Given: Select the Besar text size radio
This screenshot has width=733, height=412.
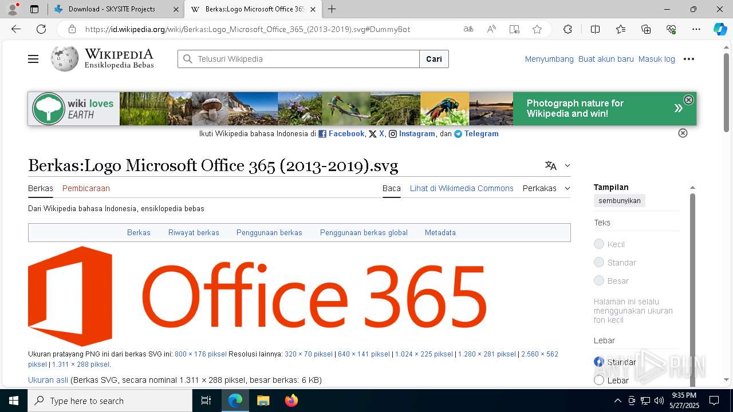Looking at the screenshot, I should pyautogui.click(x=599, y=281).
